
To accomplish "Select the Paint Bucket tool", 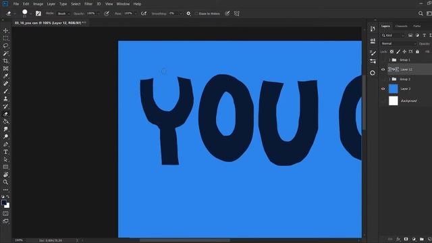I will 5,122.
